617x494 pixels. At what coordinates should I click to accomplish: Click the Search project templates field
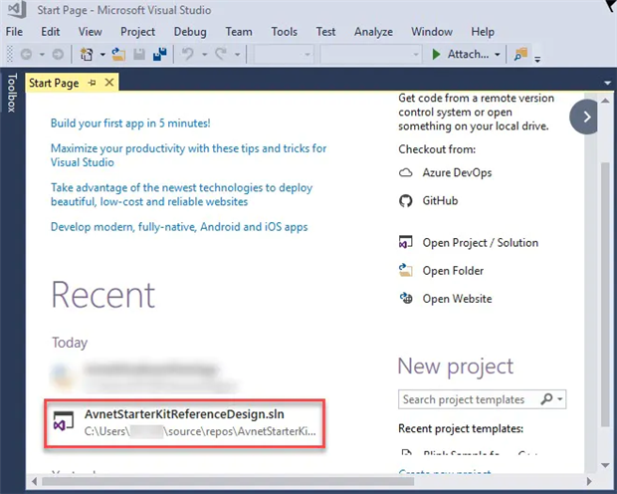[x=476, y=399]
